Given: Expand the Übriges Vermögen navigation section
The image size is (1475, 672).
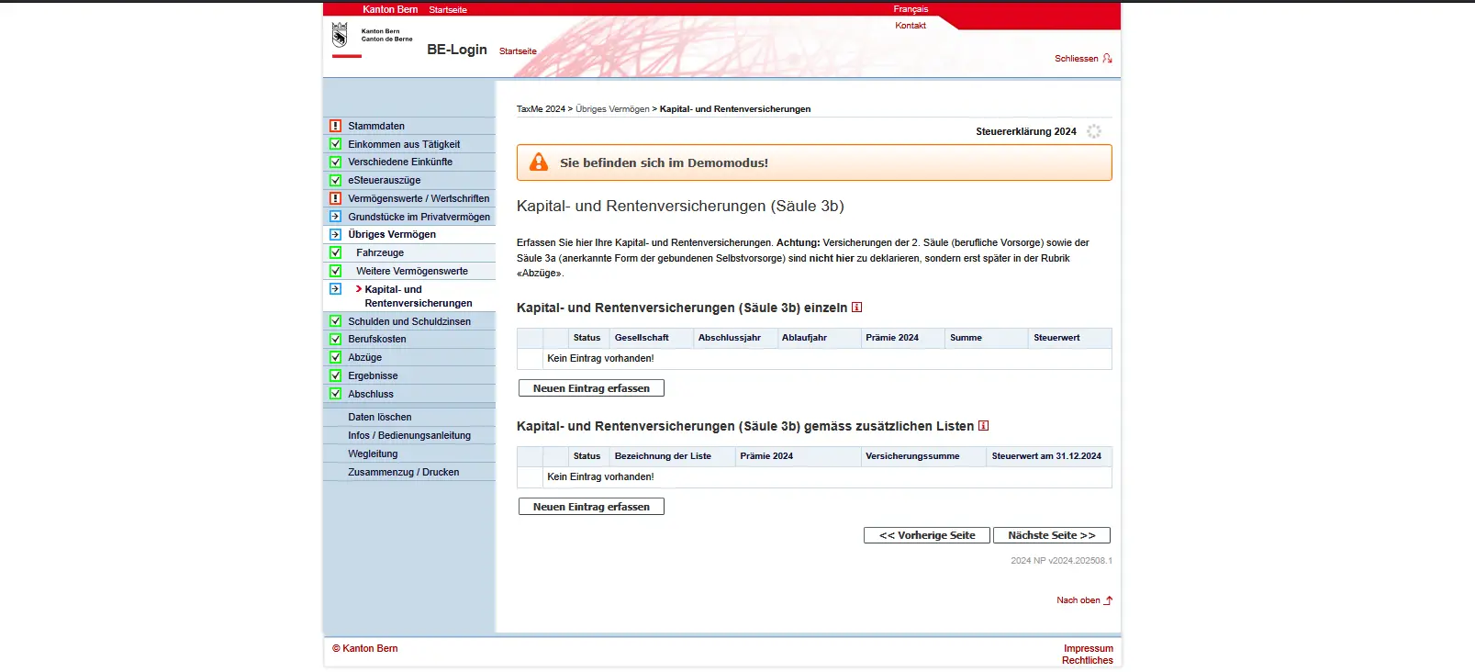Looking at the screenshot, I should [392, 234].
